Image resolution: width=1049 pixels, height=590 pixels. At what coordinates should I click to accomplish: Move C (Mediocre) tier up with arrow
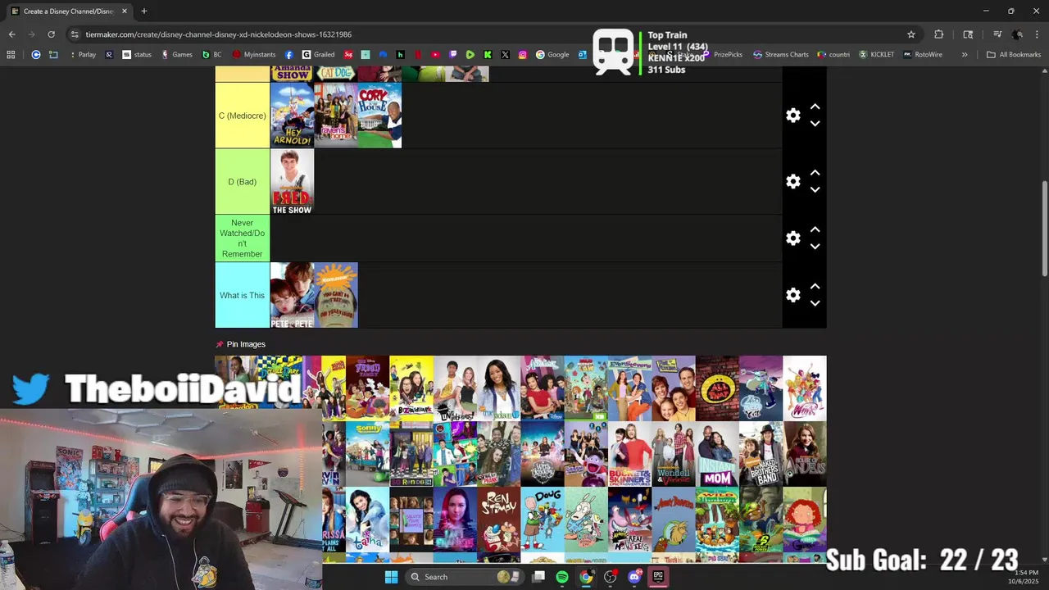(815, 107)
